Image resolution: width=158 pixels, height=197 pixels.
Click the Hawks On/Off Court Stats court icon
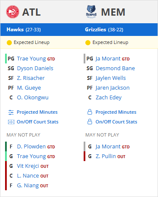11,122
